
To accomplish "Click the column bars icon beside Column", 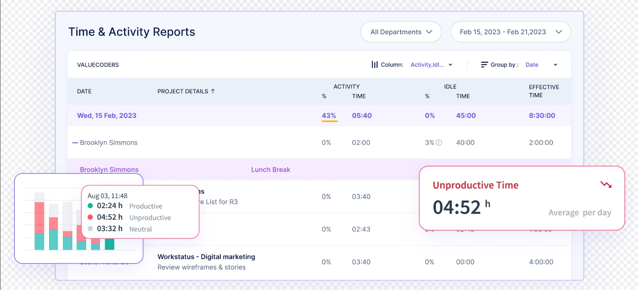I will click(x=374, y=65).
